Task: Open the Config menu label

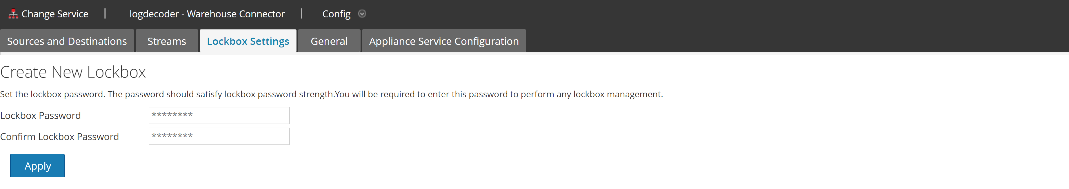Action: click(x=336, y=14)
